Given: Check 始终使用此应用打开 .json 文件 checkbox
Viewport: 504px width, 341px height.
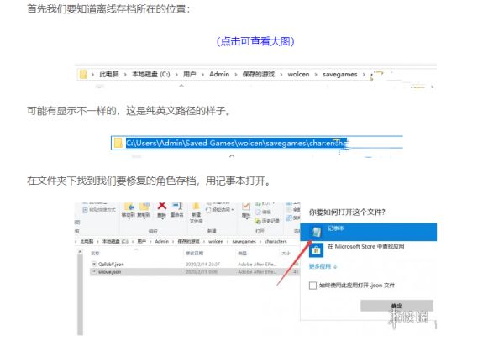Looking at the screenshot, I should point(312,286).
